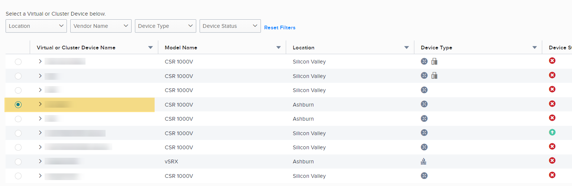Open Device Type column filter arrow
Screen dimensions: 572x186
(534, 48)
